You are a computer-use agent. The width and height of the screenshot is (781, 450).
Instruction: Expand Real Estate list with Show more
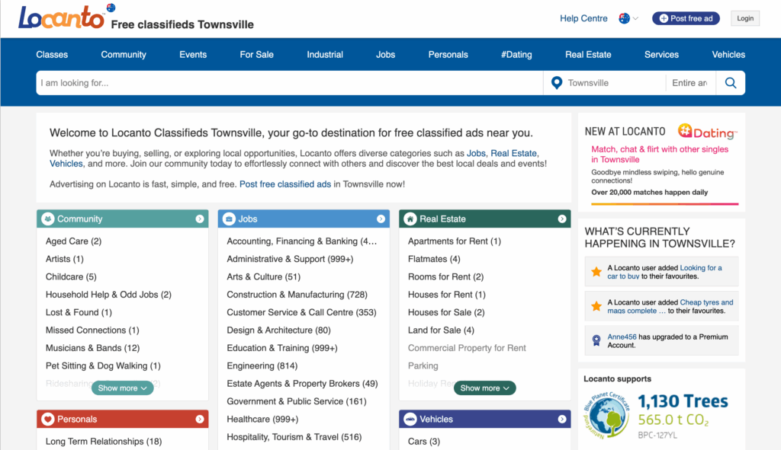click(484, 388)
